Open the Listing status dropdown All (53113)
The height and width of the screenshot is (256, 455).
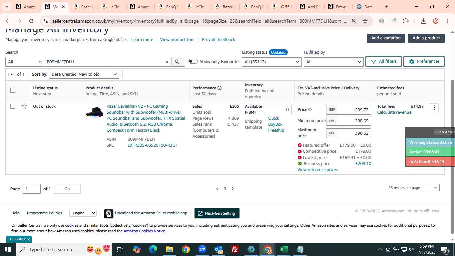[272, 62]
